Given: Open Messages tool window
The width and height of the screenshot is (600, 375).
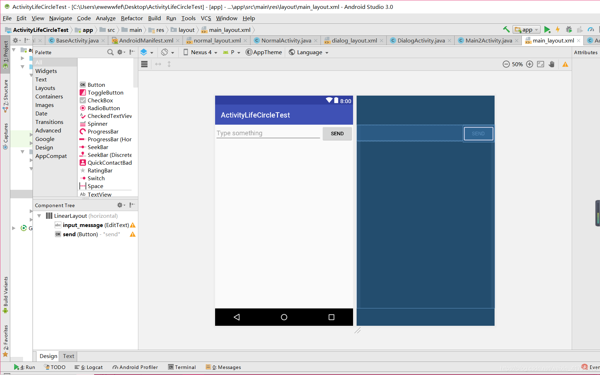Looking at the screenshot, I should [223, 367].
